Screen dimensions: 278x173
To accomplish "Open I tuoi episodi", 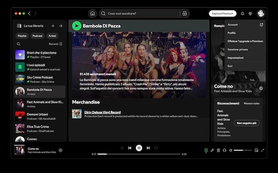I will [x=40, y=67].
